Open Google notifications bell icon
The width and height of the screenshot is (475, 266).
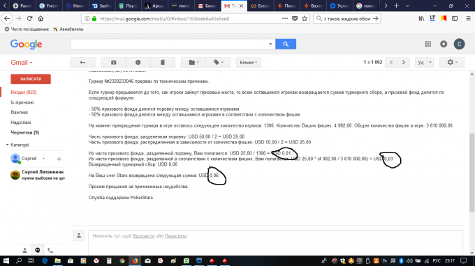tap(444, 44)
